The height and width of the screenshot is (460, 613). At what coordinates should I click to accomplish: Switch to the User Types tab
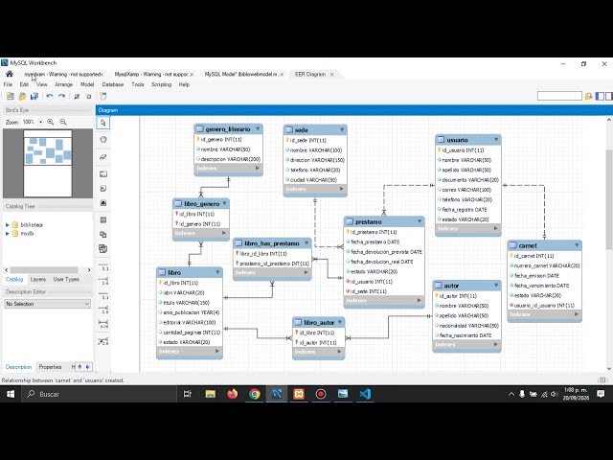(66, 279)
